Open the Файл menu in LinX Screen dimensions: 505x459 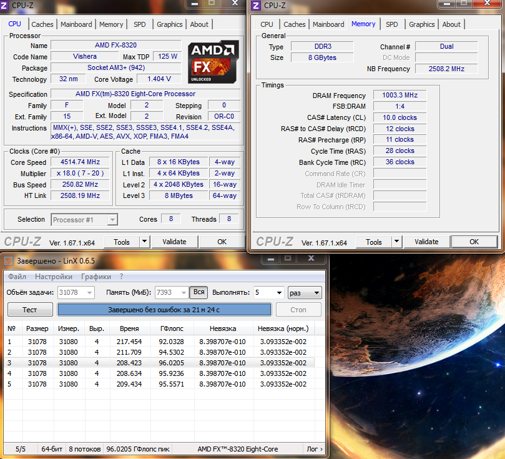[x=17, y=277]
